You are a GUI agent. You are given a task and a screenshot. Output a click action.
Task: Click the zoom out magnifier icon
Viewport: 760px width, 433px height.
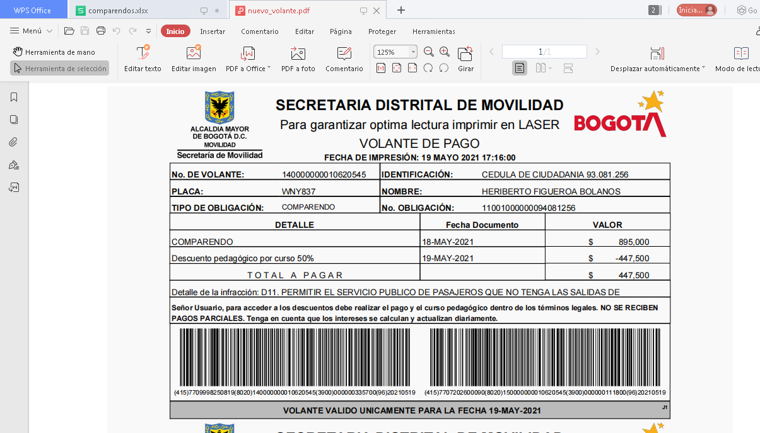point(429,52)
